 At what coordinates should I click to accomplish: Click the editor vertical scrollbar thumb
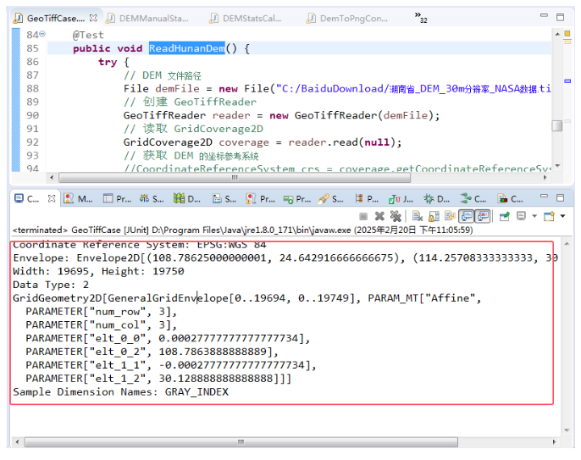coord(557,125)
